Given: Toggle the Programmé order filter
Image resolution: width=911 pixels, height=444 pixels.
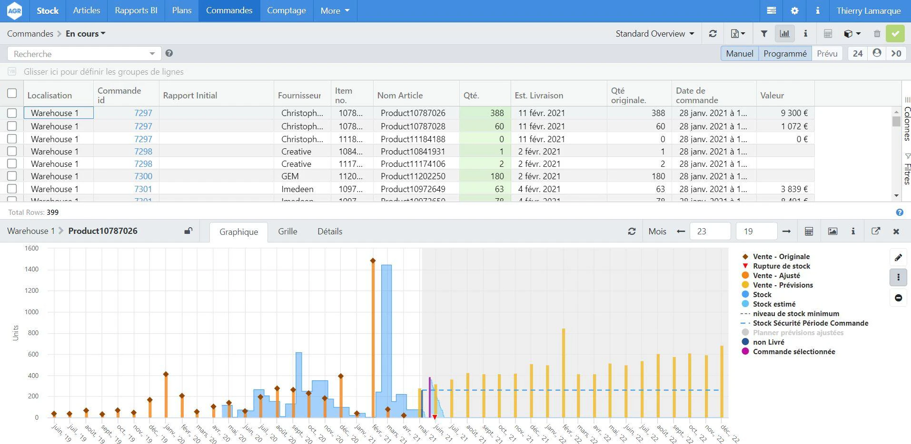Looking at the screenshot, I should pos(785,54).
